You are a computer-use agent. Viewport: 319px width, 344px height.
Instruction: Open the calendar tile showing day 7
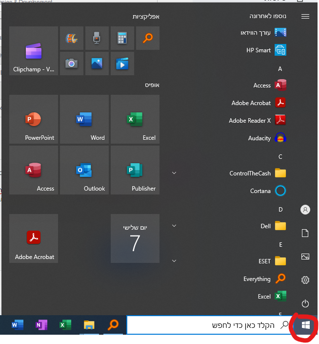135,238
